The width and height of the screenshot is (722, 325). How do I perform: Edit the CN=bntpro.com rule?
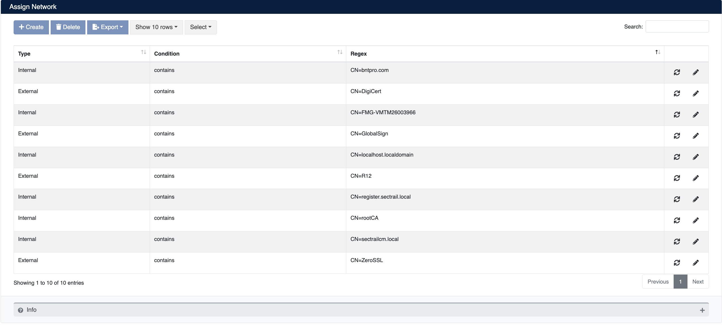(x=696, y=73)
